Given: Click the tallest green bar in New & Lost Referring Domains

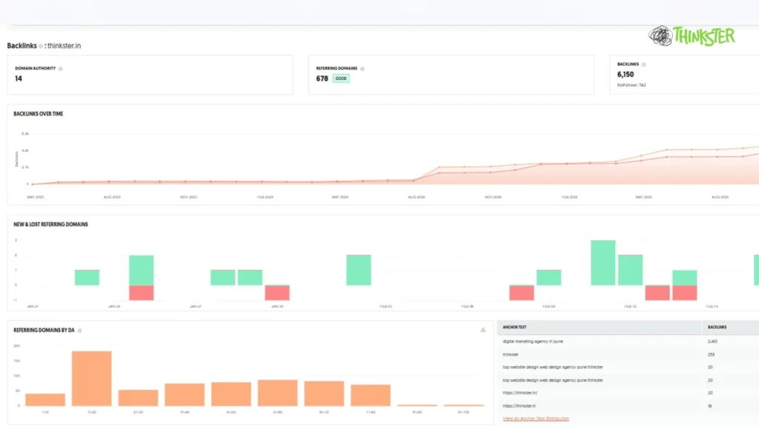Looking at the screenshot, I should [x=603, y=262].
